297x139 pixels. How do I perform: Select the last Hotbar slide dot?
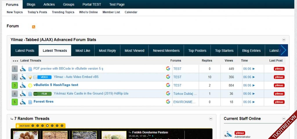[x=62, y=126]
